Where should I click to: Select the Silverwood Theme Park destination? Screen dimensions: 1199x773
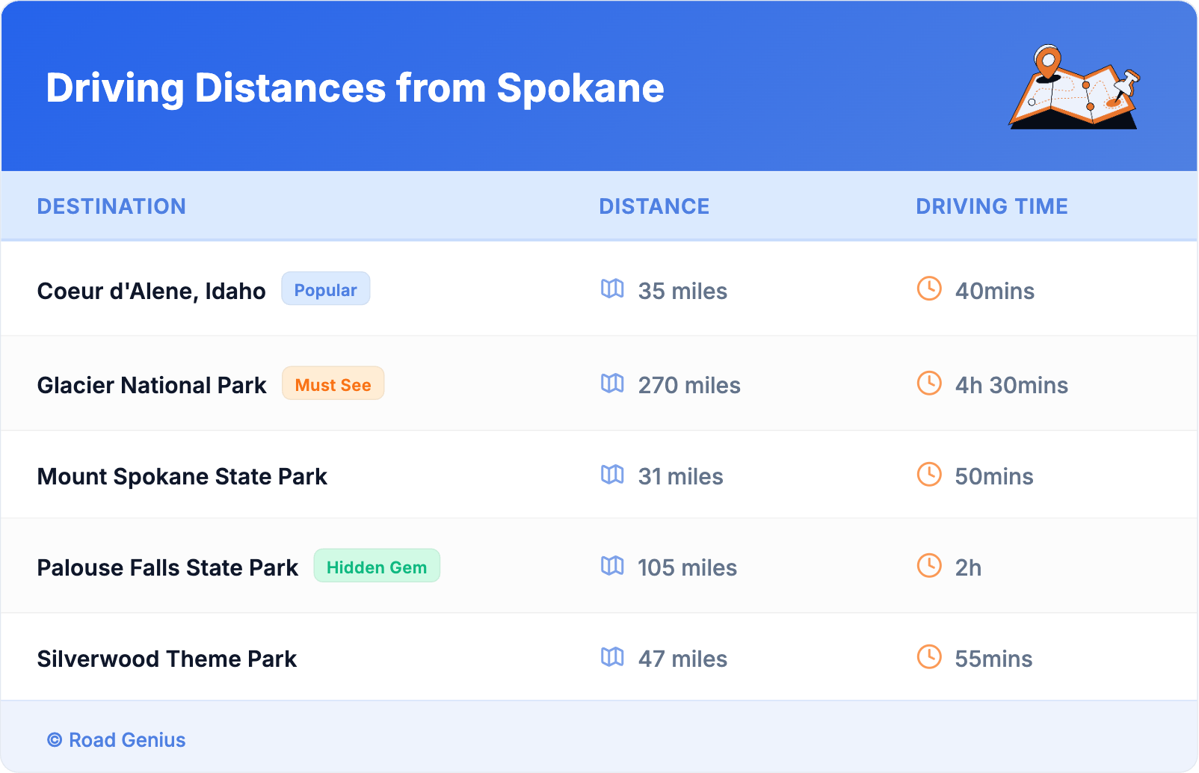click(167, 659)
